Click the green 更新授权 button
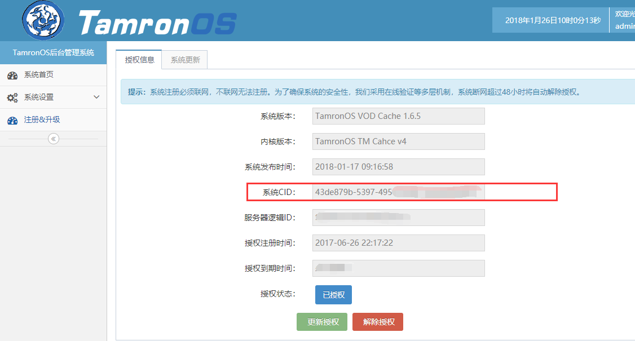 click(x=322, y=322)
